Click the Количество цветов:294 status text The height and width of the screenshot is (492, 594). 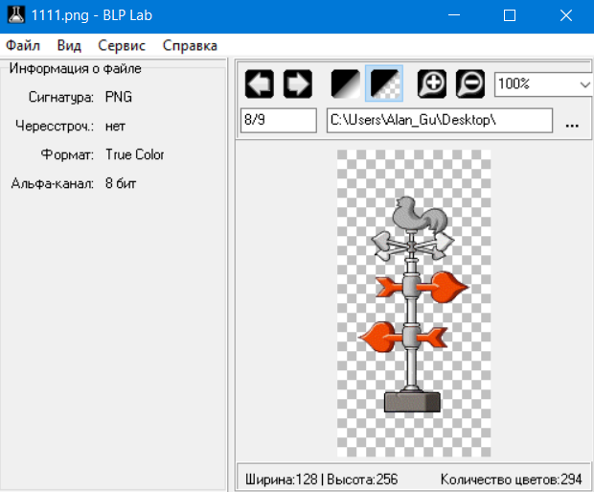(511, 480)
